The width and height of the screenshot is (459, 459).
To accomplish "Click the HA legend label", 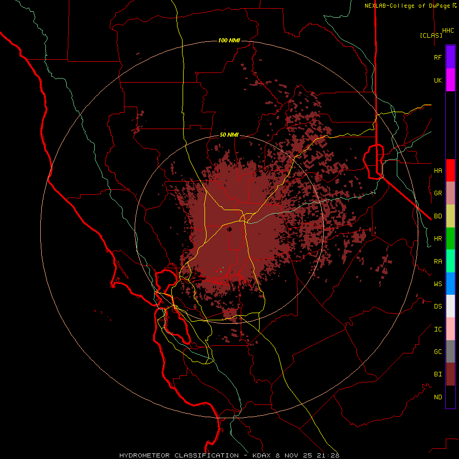I will point(438,170).
